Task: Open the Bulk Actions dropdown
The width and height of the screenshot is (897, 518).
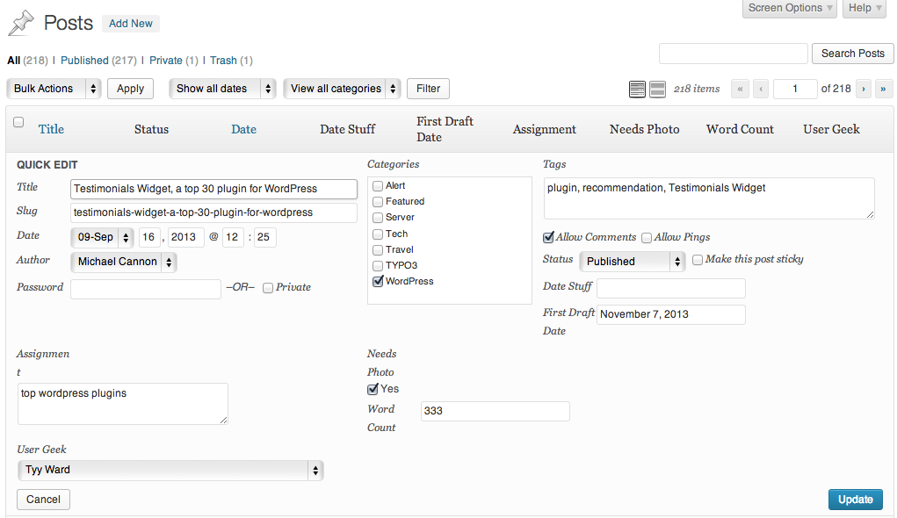Action: 54,89
